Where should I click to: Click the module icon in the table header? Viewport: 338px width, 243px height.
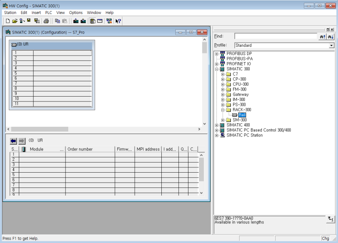point(24,149)
